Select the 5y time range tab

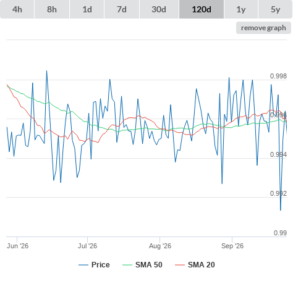tap(275, 9)
